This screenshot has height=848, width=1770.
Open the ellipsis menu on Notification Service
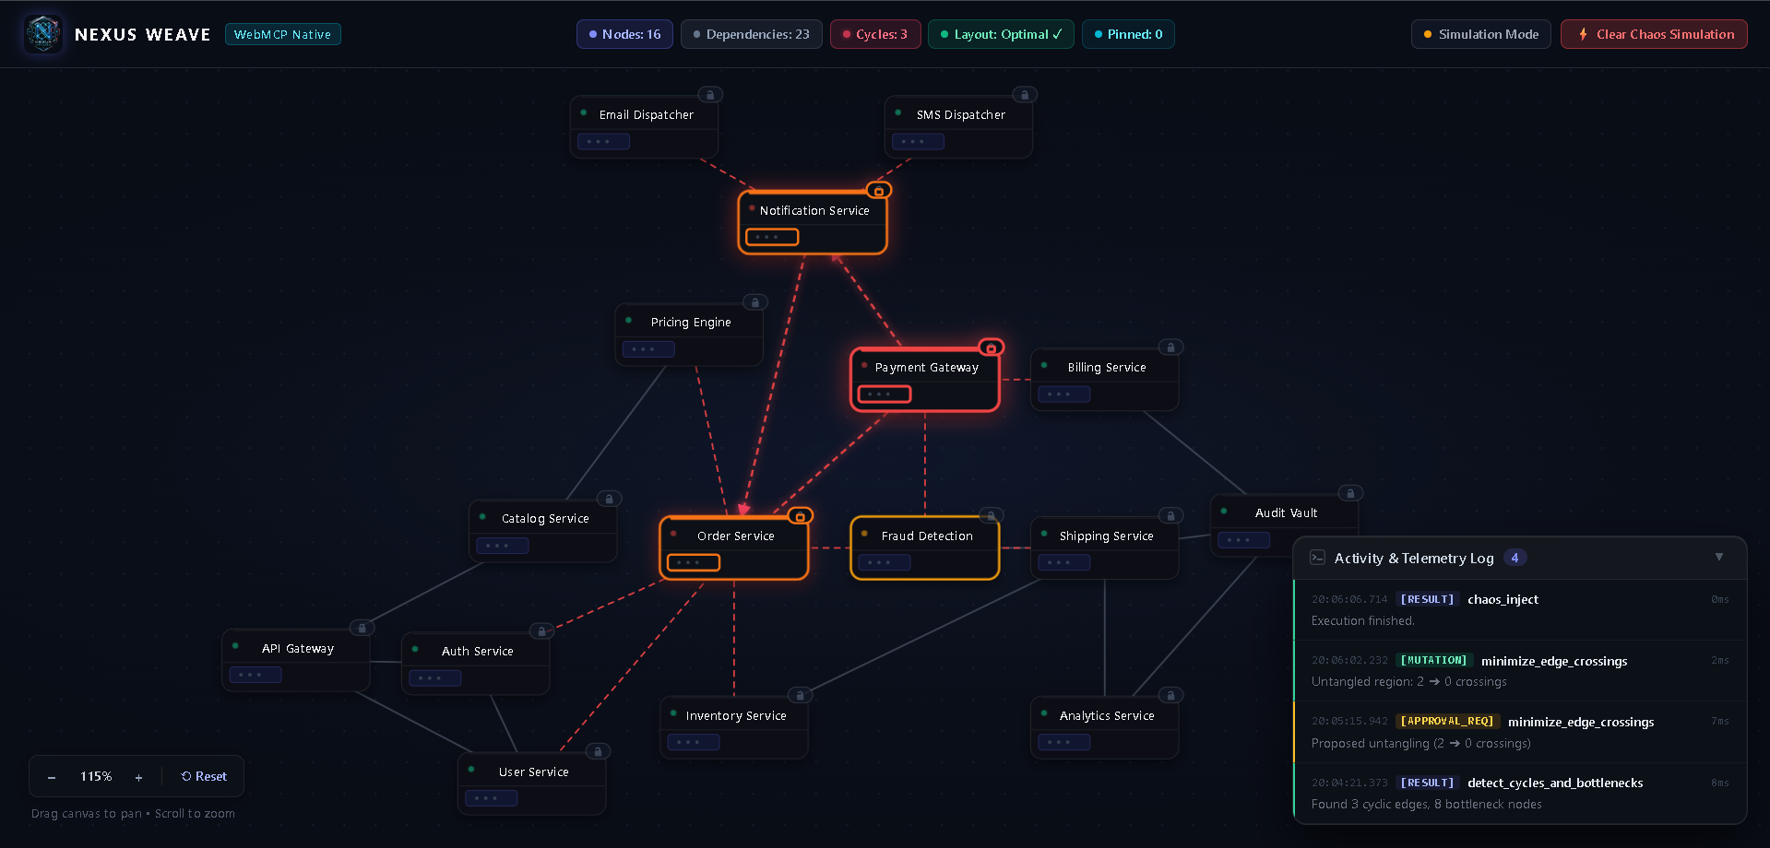tap(772, 237)
